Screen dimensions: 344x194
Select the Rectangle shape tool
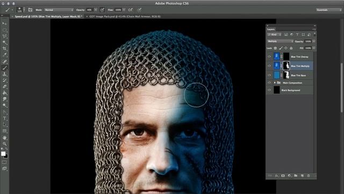(x=4, y=131)
